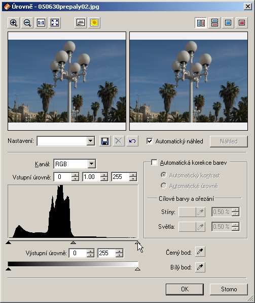The height and width of the screenshot is (303, 255).
Task: Open the Nastavení preset dropdown
Action: 90,141
